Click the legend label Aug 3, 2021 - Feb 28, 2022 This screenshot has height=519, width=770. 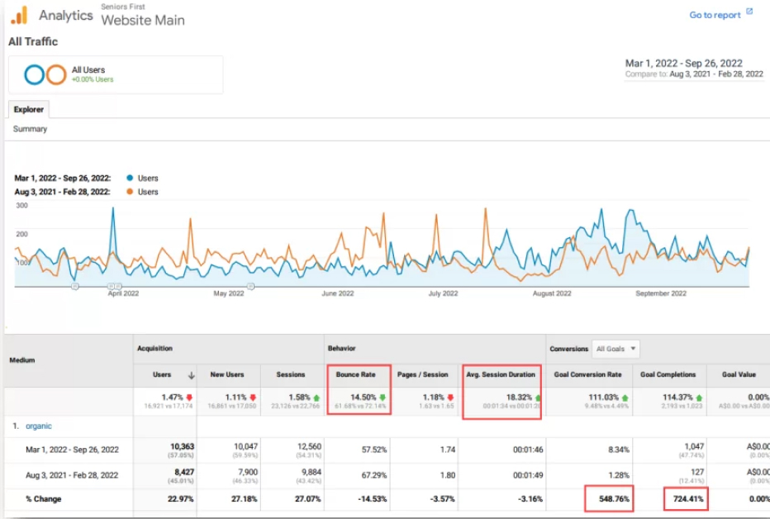[x=62, y=192]
